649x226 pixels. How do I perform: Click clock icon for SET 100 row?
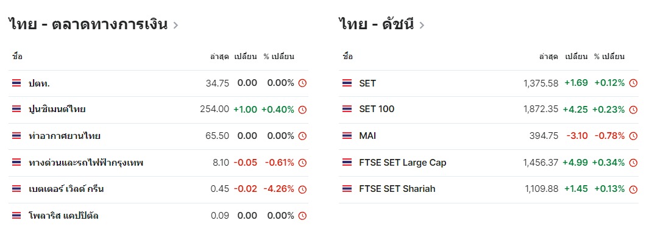pyautogui.click(x=633, y=110)
